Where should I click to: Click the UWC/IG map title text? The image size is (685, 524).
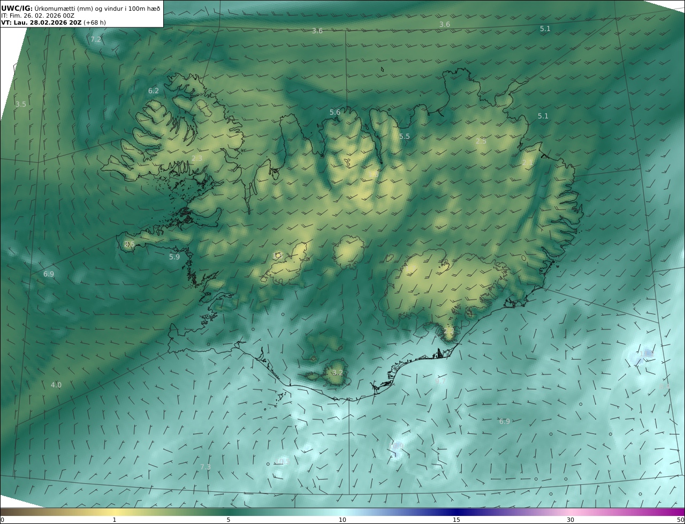coord(80,8)
